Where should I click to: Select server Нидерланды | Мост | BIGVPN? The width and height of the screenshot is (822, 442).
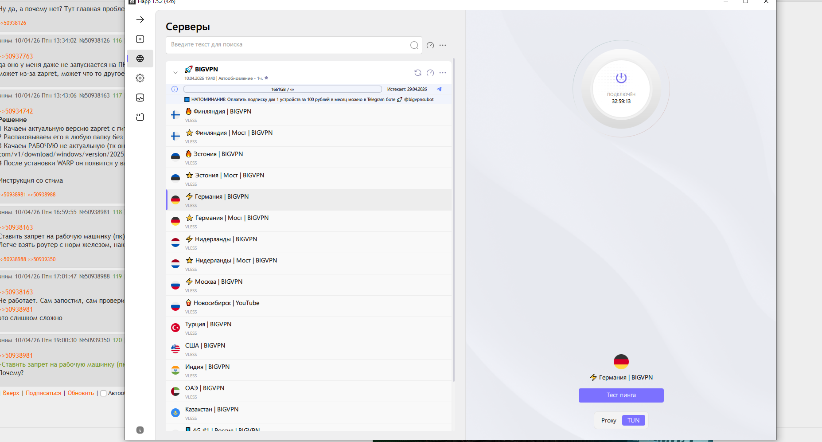pos(309,264)
